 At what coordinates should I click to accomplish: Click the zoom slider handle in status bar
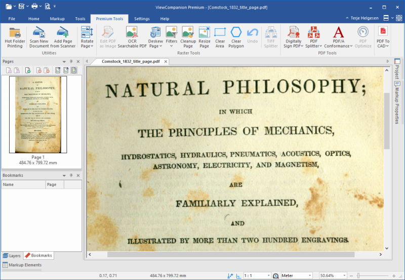pos(358,275)
